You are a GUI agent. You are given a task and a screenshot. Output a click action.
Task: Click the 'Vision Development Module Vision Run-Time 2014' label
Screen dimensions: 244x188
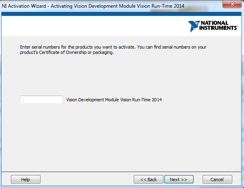click(x=114, y=100)
